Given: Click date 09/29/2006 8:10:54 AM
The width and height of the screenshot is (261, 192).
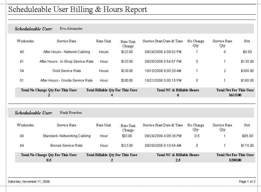Looking at the screenshot, I should 163,146.
